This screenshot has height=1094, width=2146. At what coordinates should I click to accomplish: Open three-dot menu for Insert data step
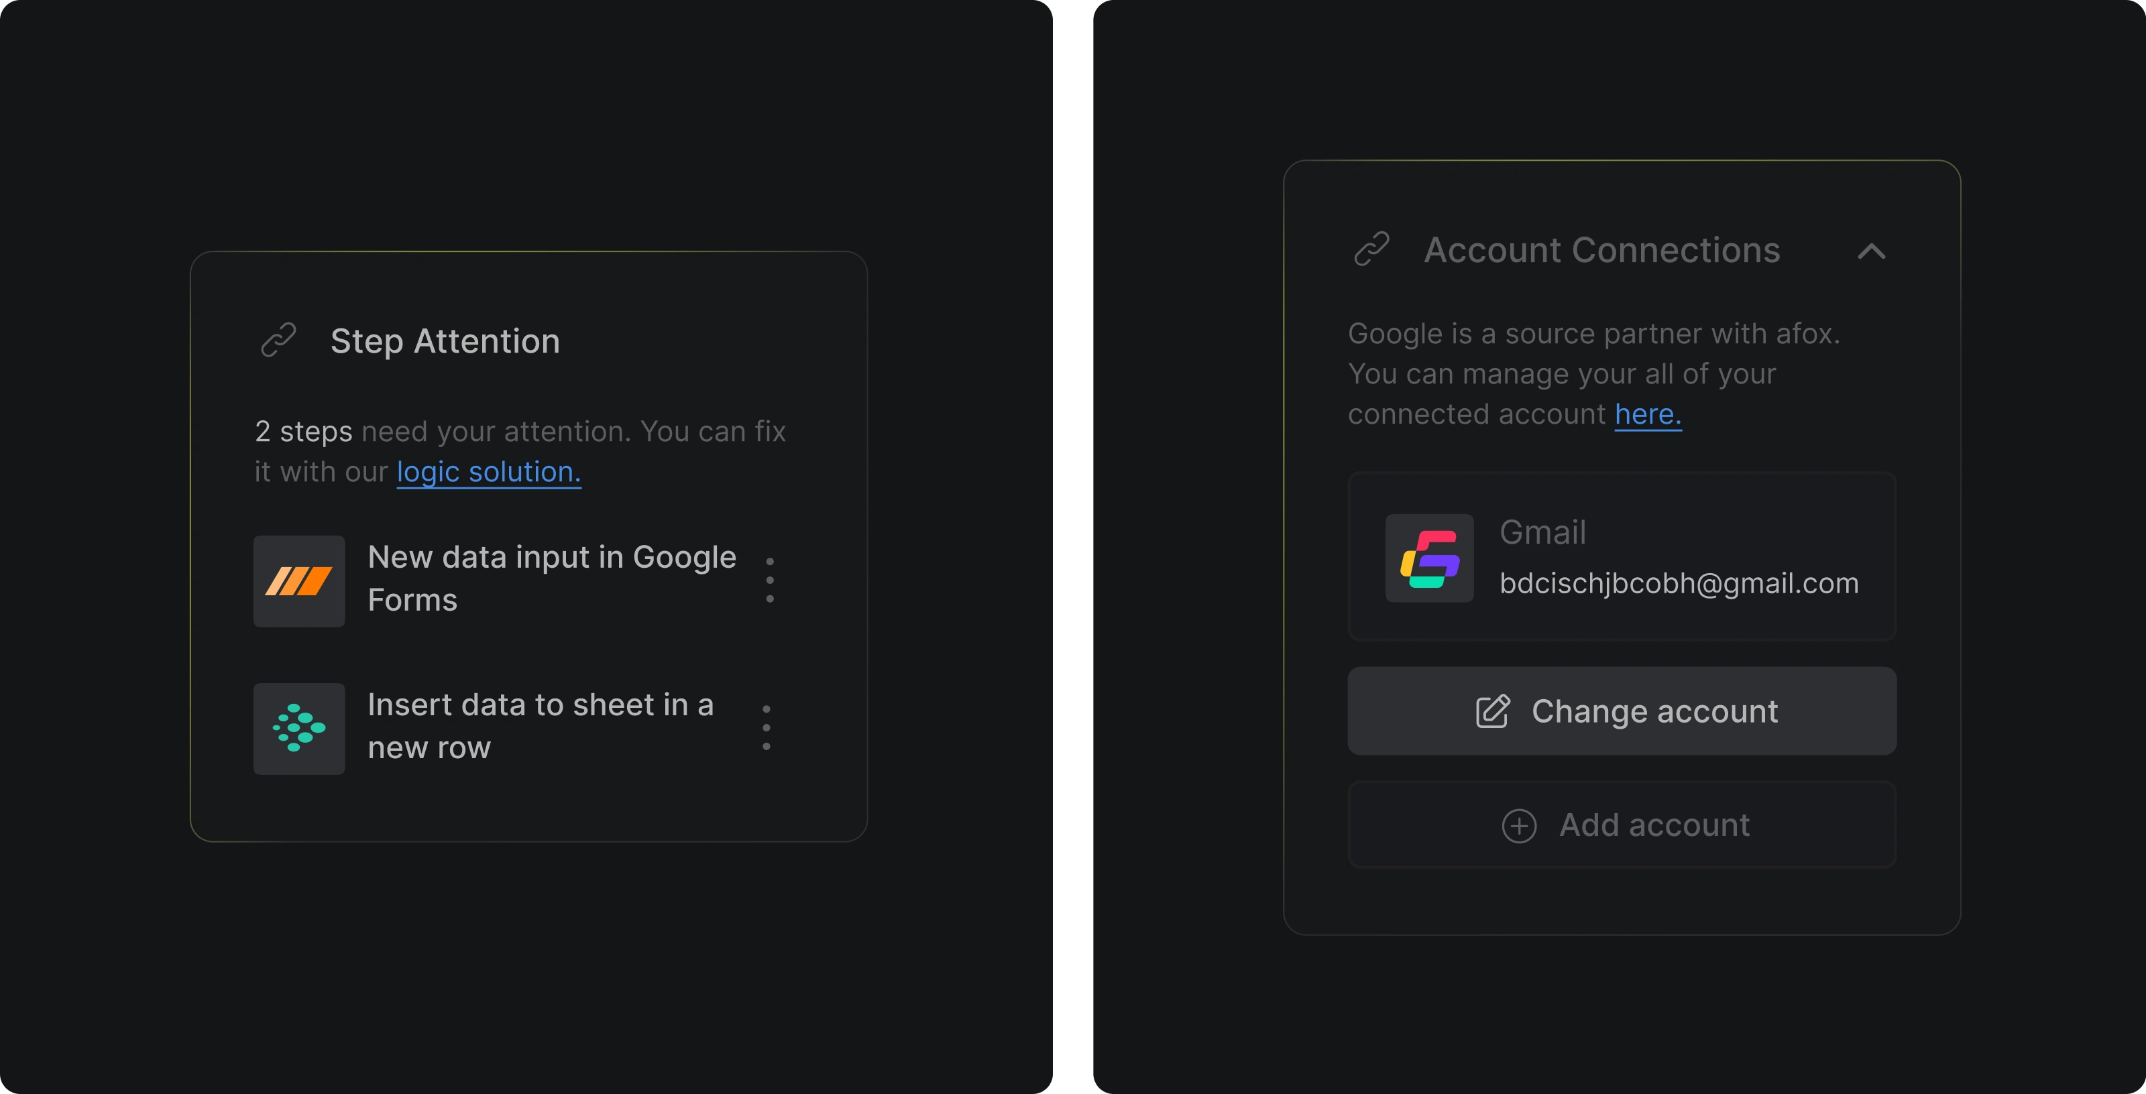(x=767, y=728)
